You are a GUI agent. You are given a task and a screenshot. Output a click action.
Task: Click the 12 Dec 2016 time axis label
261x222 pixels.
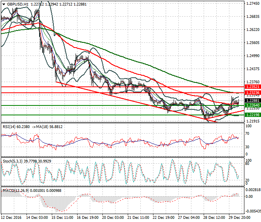11,218
